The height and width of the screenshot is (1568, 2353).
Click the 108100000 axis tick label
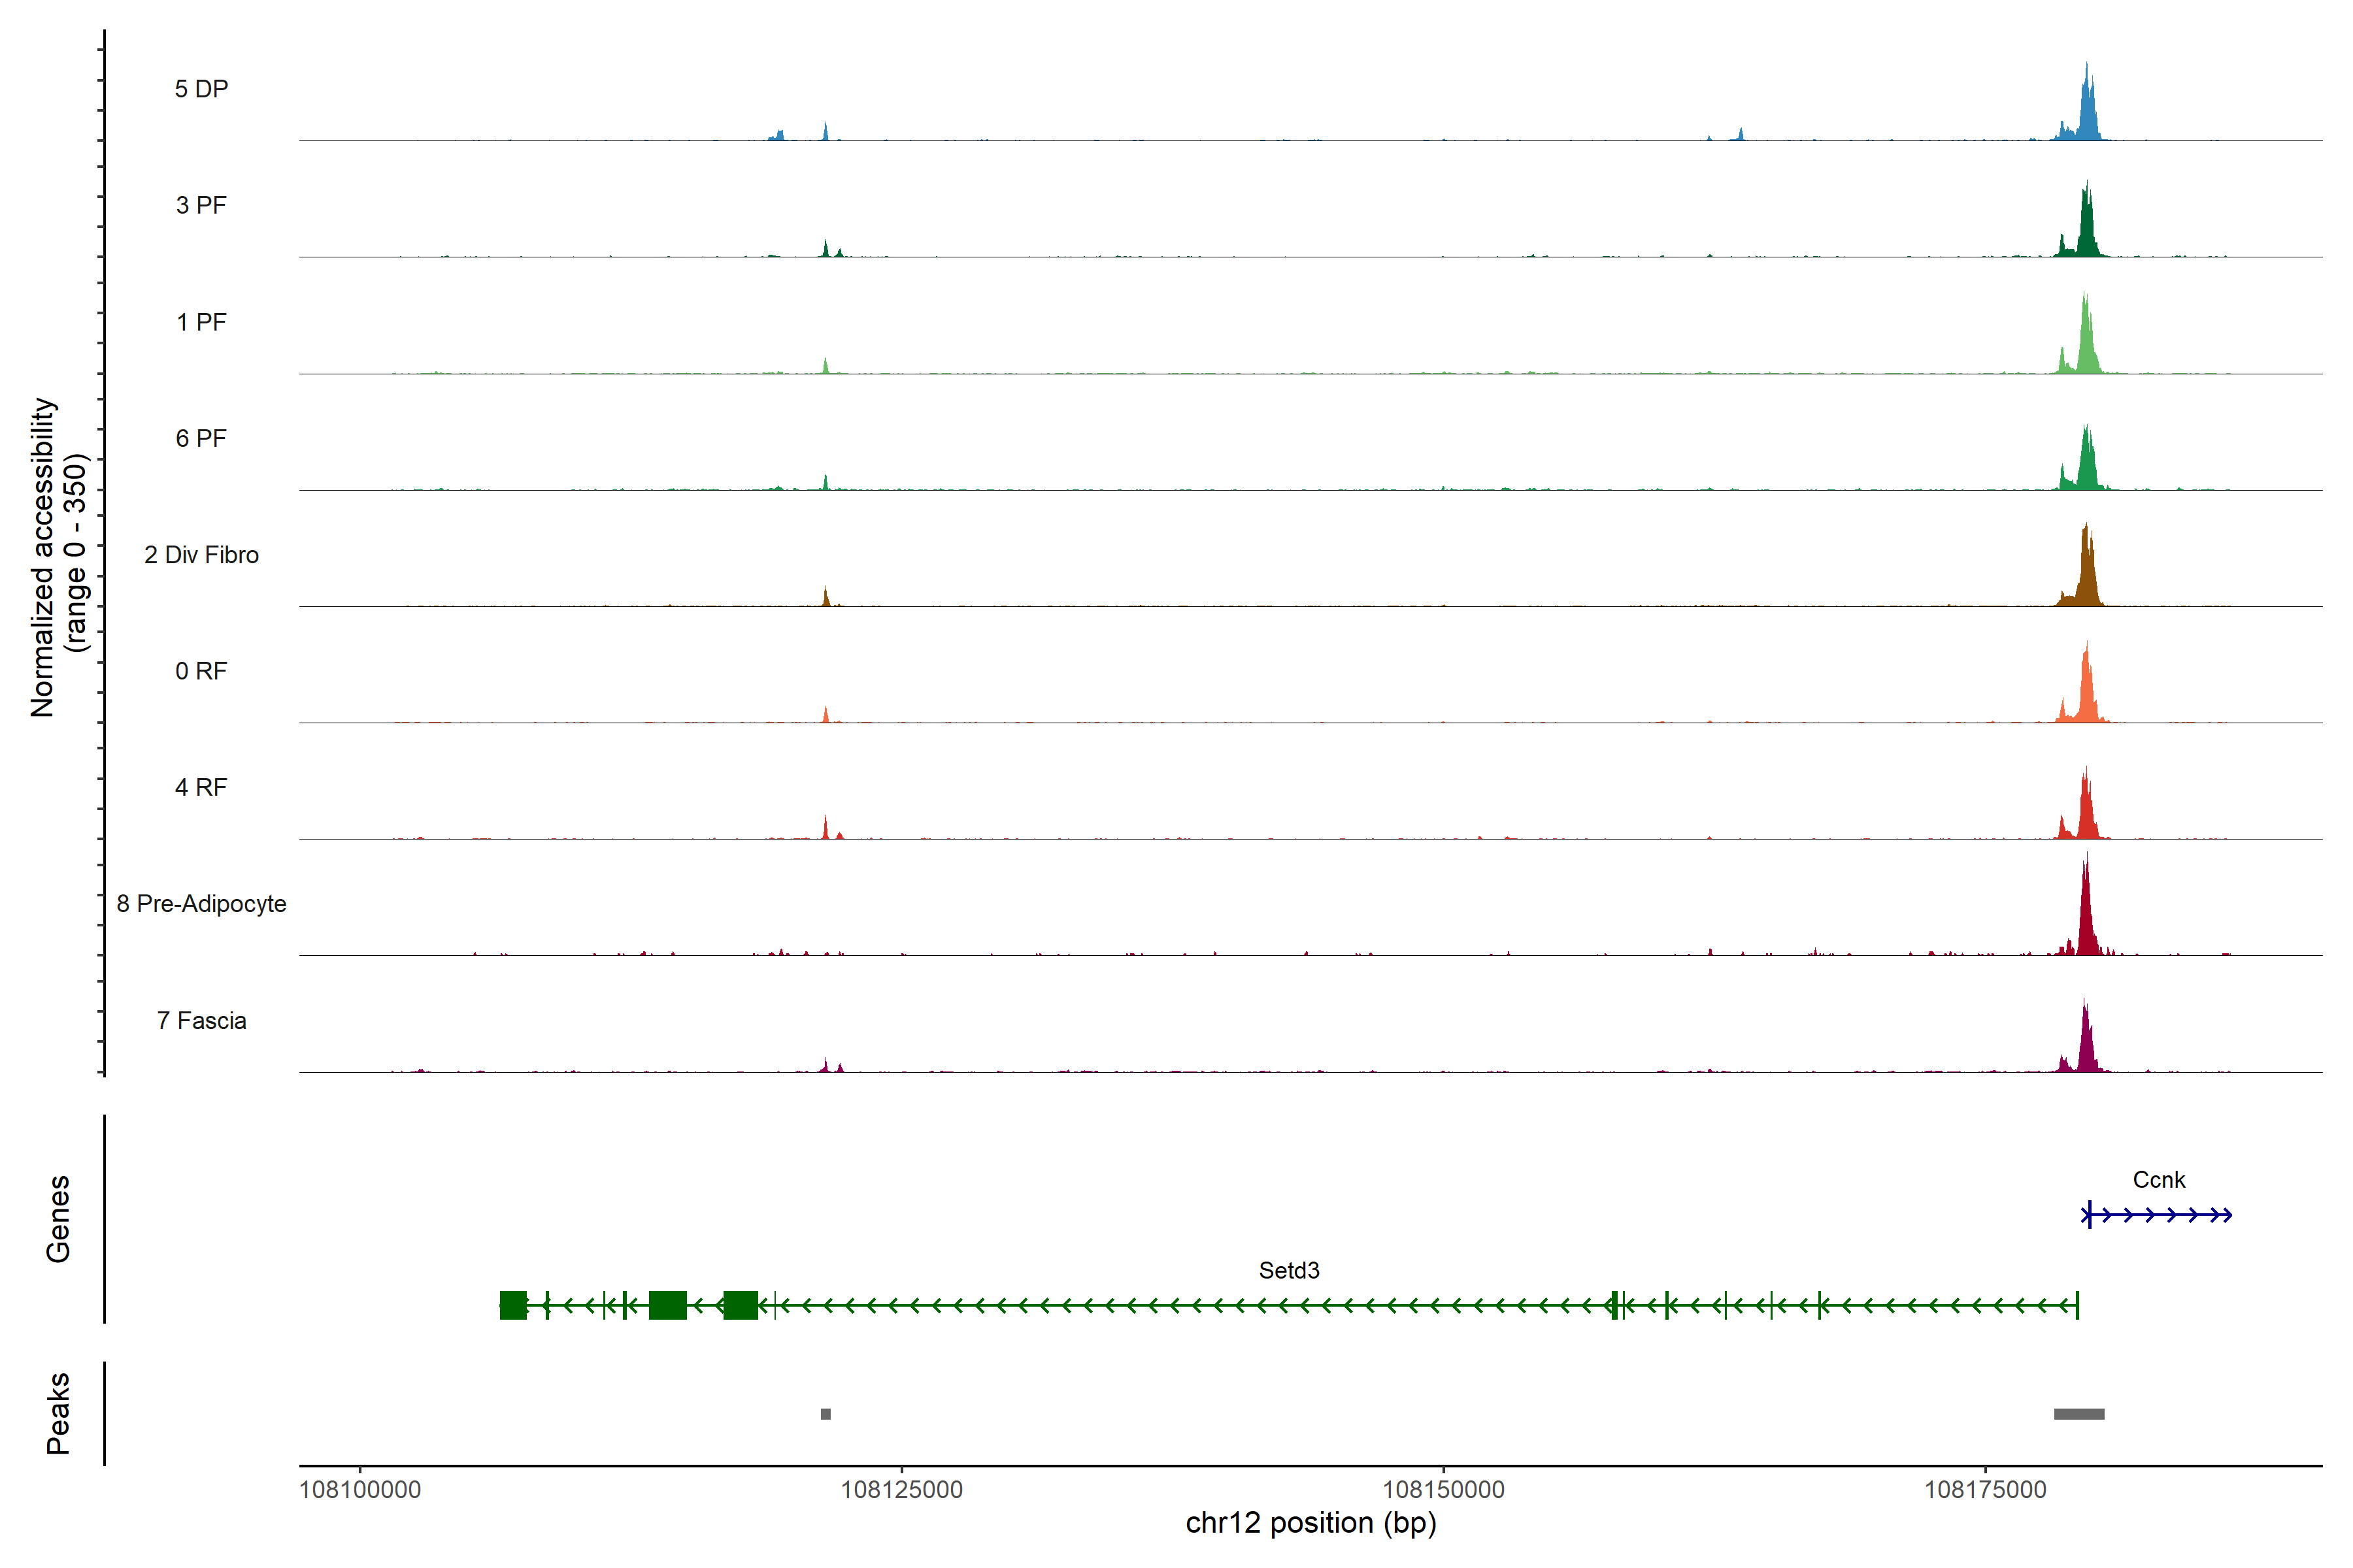pyautogui.click(x=360, y=1490)
